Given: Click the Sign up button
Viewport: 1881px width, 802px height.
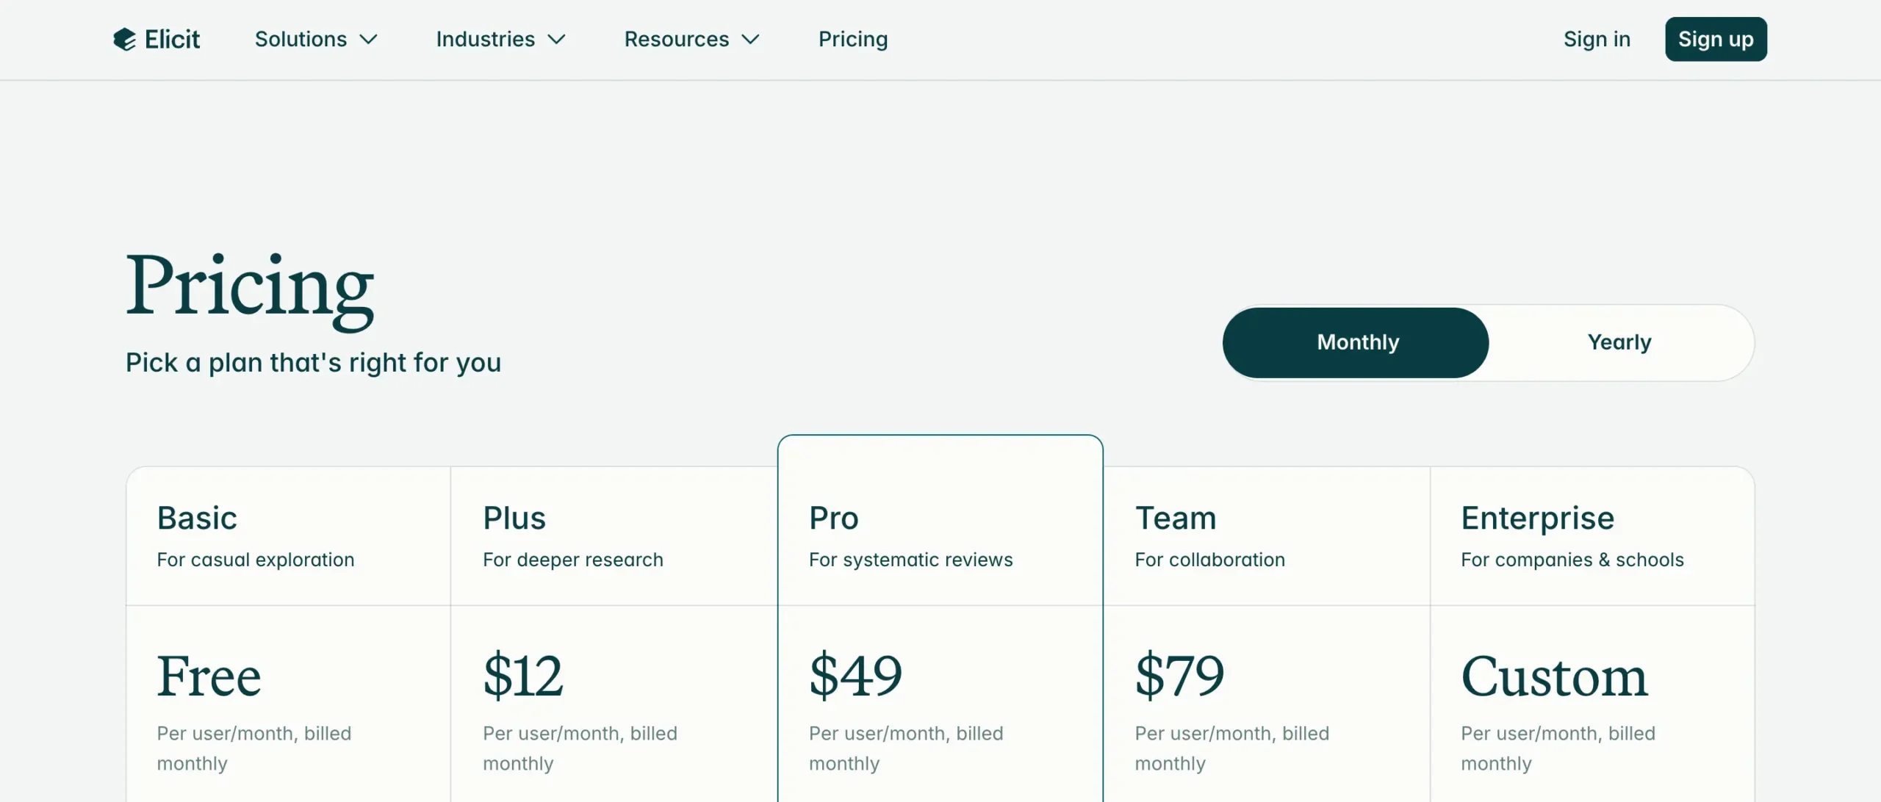Looking at the screenshot, I should (x=1716, y=39).
